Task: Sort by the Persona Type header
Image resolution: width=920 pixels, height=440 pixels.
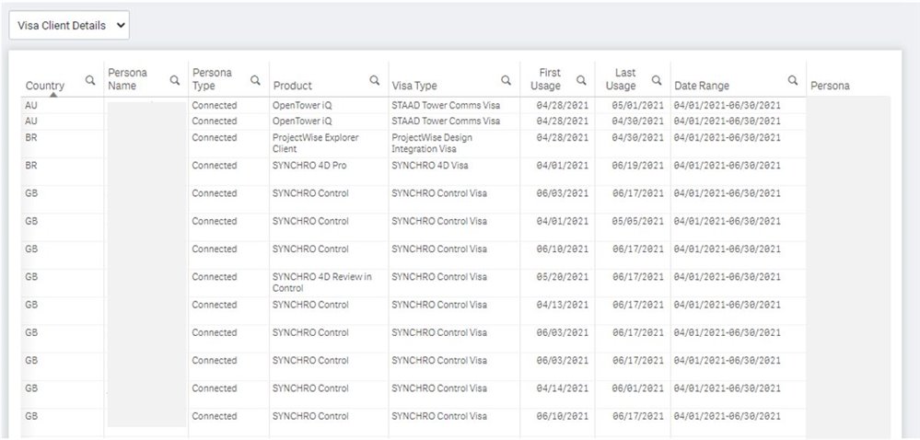Action: [212, 79]
